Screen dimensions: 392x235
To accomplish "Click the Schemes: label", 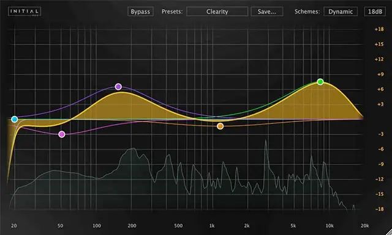I will pyautogui.click(x=307, y=12).
